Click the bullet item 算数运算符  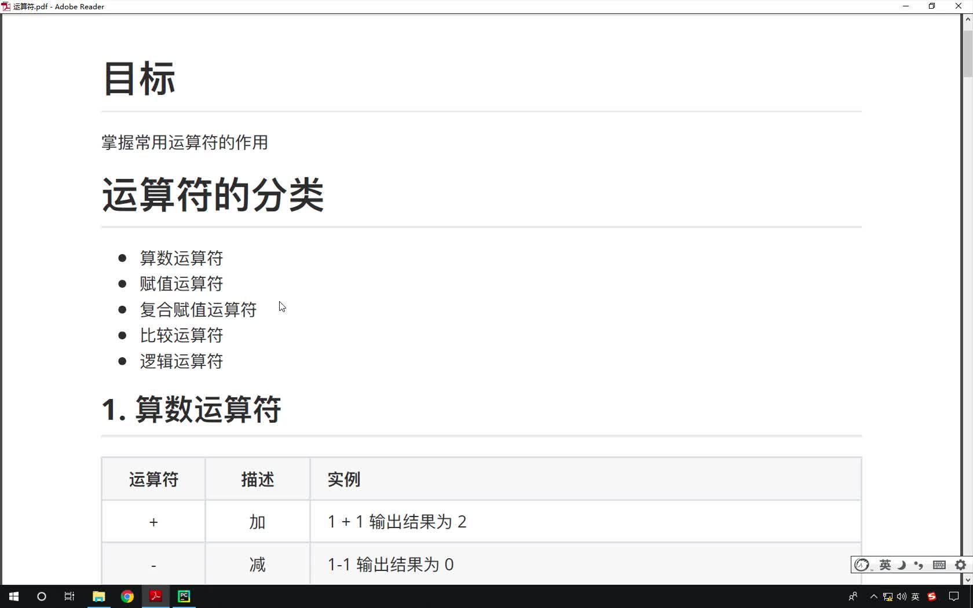(181, 258)
